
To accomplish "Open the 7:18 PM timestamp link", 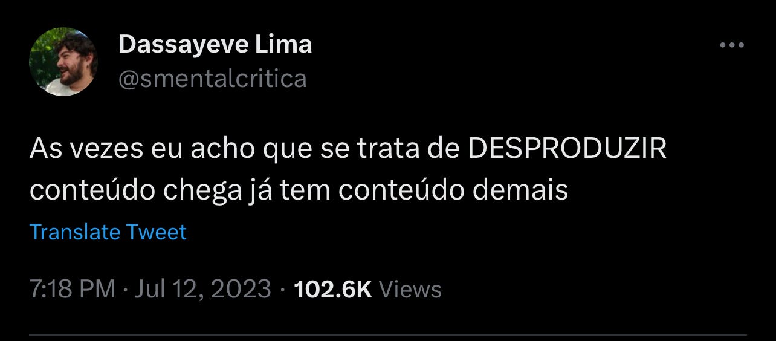I will click(x=73, y=289).
